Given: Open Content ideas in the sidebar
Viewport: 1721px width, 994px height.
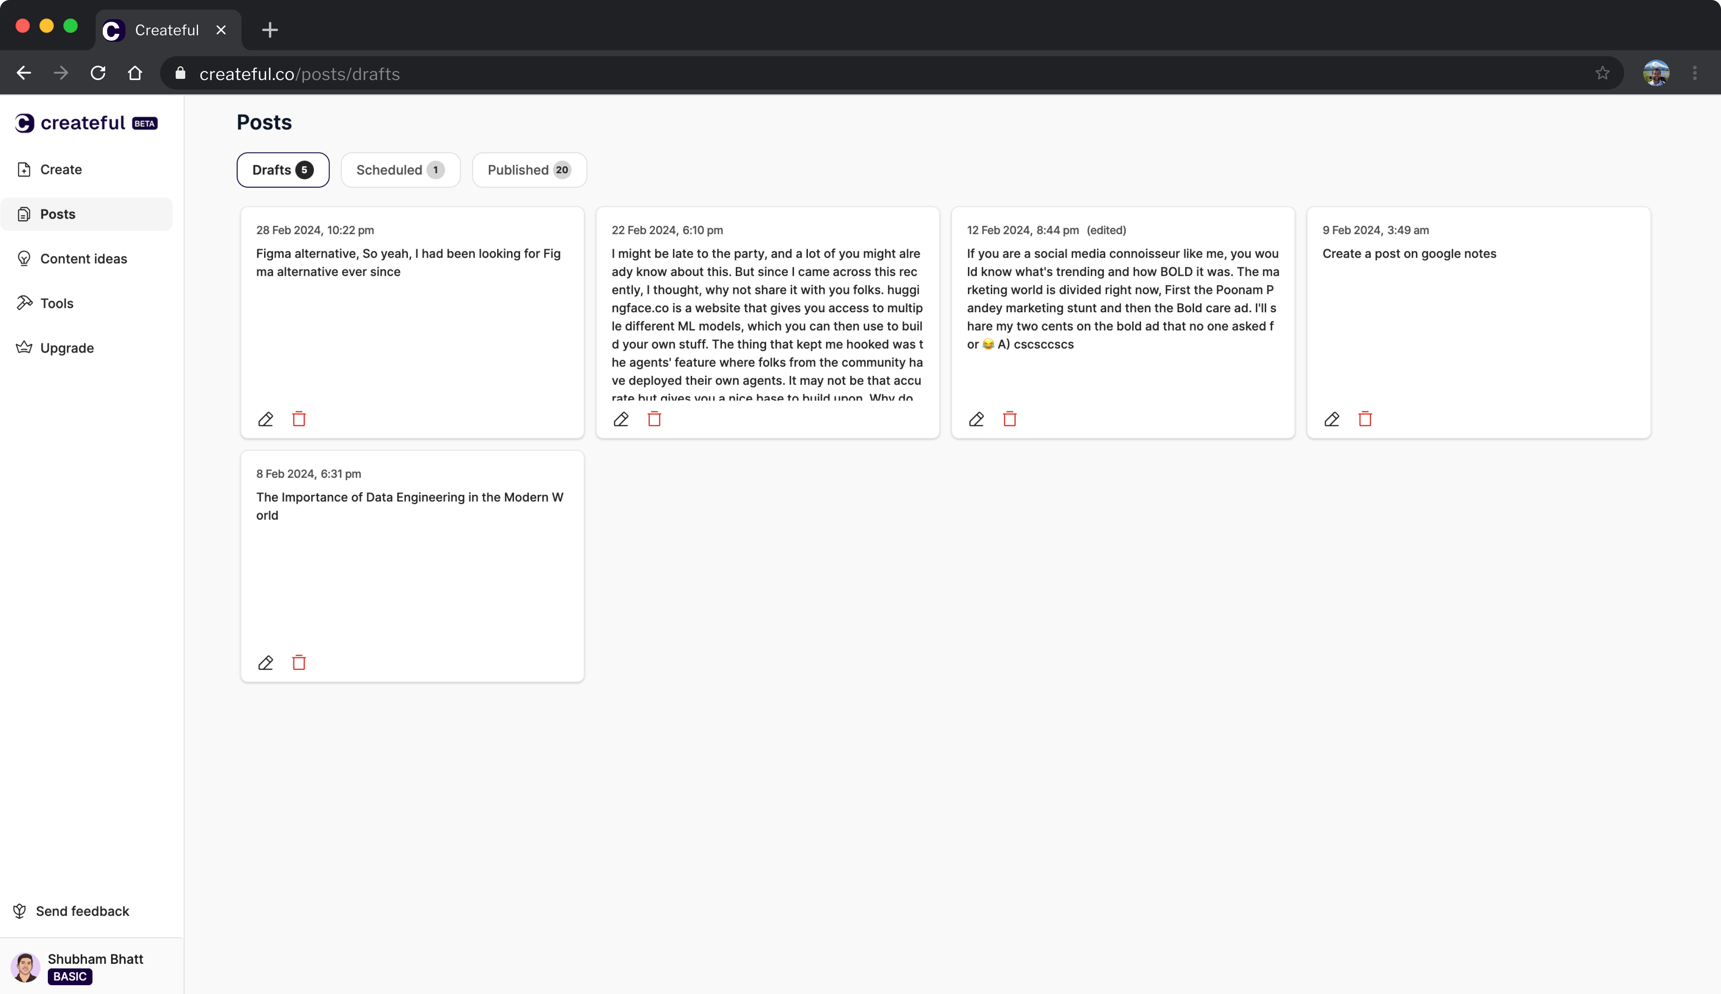Looking at the screenshot, I should coord(87,259).
